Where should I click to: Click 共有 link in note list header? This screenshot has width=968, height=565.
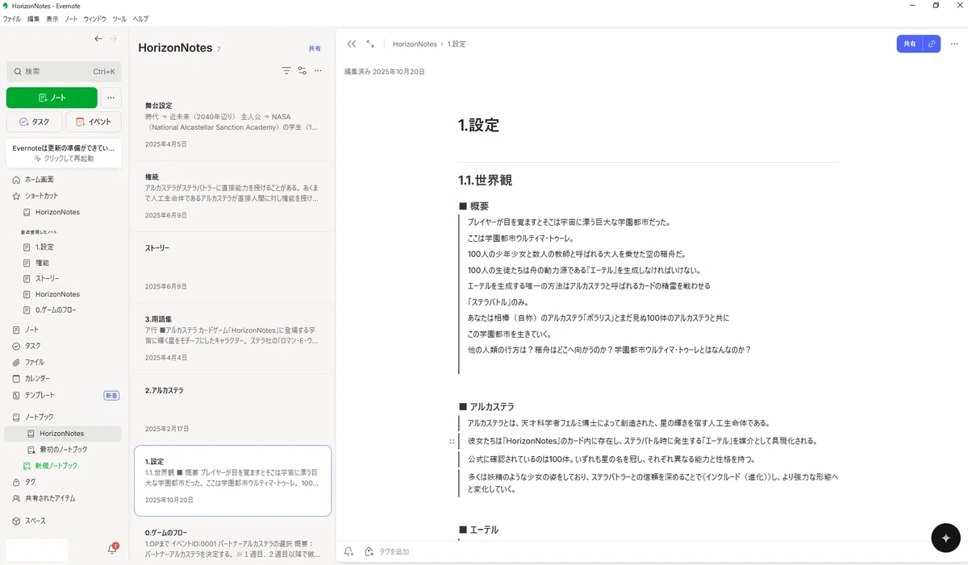[x=315, y=48]
